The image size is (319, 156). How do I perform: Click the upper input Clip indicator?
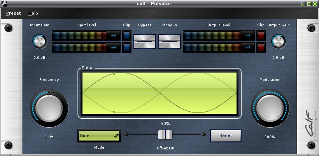point(127,35)
